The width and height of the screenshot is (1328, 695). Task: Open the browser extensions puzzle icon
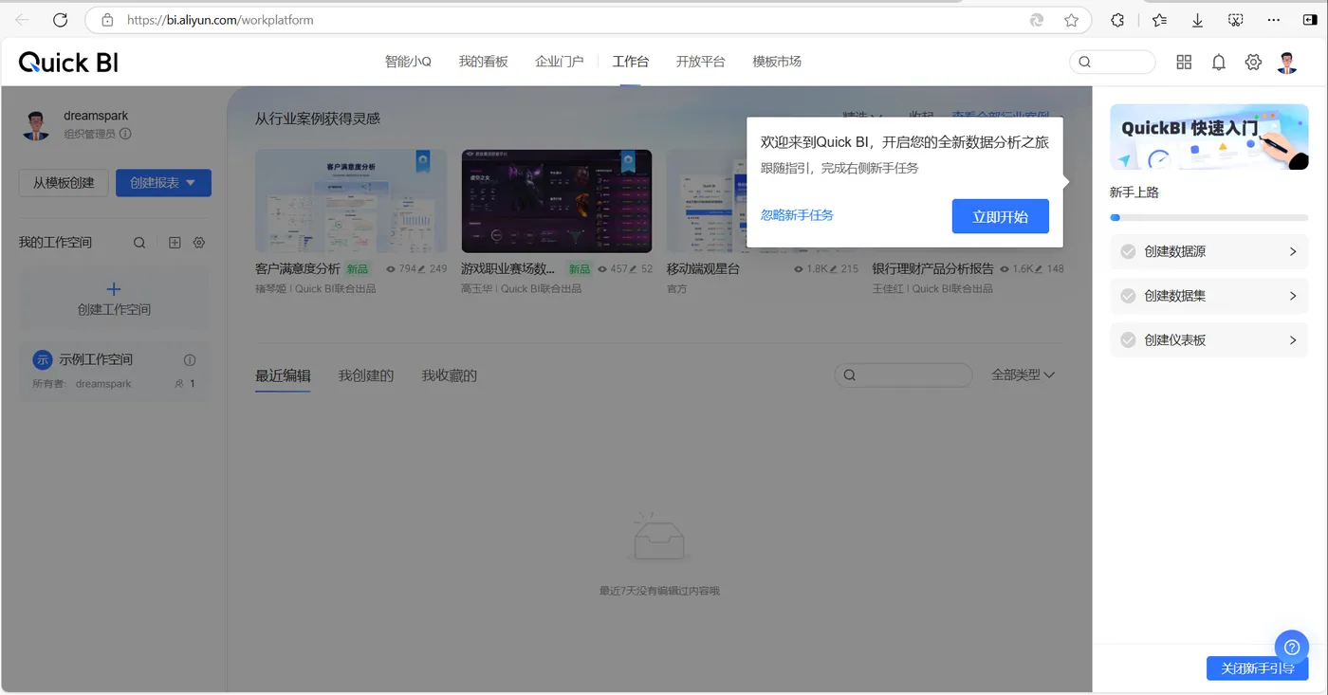coord(1117,20)
